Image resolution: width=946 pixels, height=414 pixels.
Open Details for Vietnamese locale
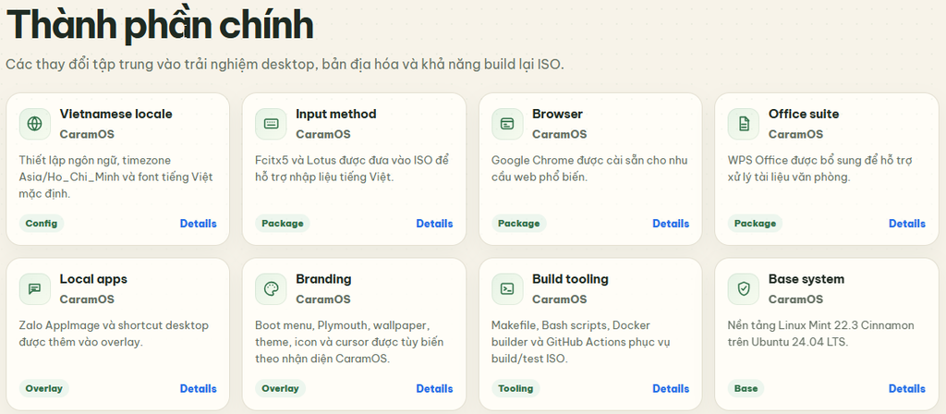click(199, 224)
